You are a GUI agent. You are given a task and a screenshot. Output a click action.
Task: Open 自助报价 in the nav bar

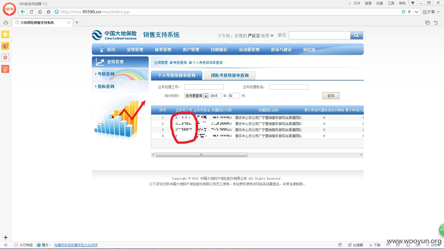pyautogui.click(x=219, y=50)
